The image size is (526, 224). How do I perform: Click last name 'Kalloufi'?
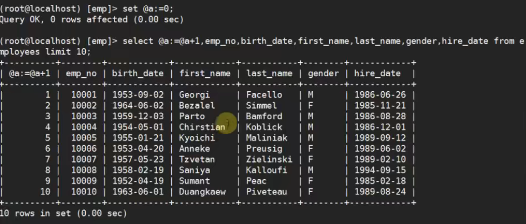point(267,170)
